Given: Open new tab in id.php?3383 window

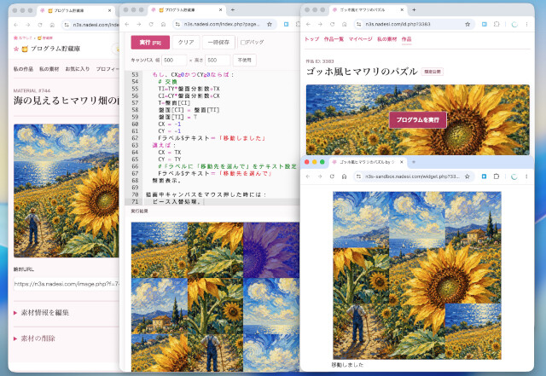Looking at the screenshot, I should click(x=414, y=9).
